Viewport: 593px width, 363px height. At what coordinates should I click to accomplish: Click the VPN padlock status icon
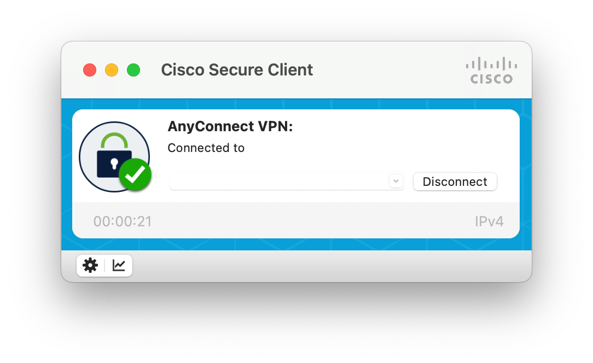pyautogui.click(x=114, y=156)
